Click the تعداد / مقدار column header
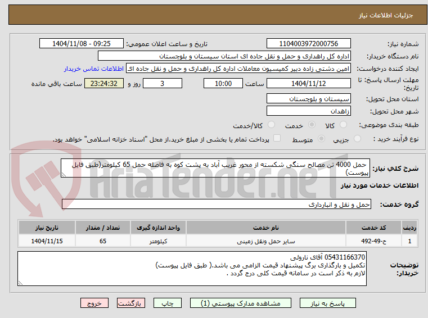The height and width of the screenshot is (318, 428). (x=103, y=228)
